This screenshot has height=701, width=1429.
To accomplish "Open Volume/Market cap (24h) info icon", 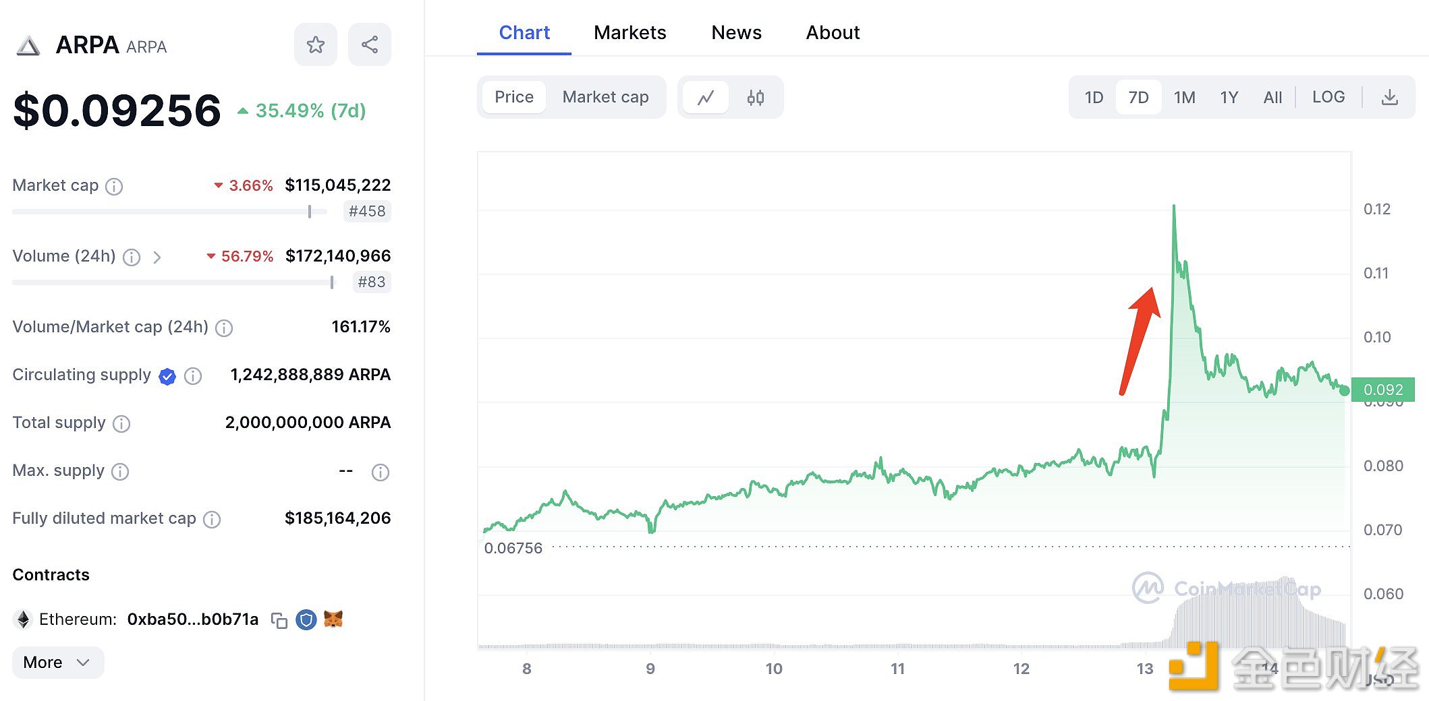I will point(224,328).
